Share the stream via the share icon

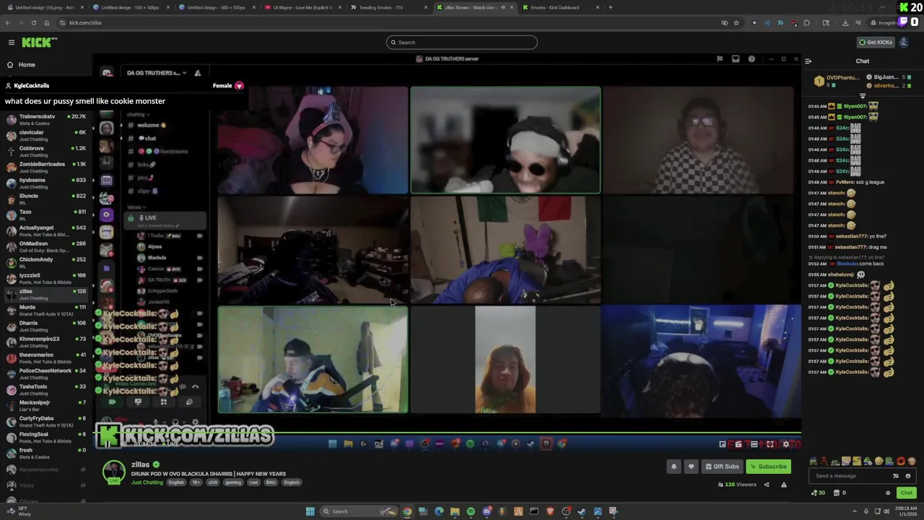pyautogui.click(x=767, y=485)
